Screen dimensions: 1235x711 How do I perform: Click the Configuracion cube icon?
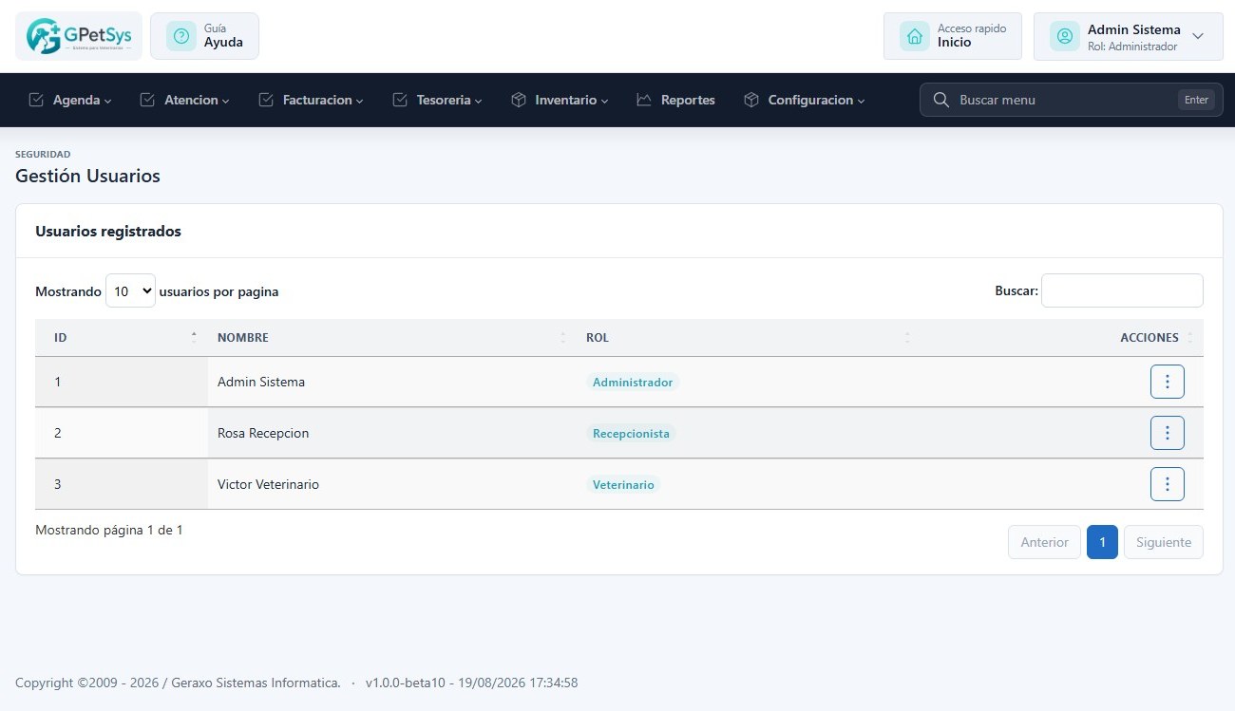pos(751,100)
